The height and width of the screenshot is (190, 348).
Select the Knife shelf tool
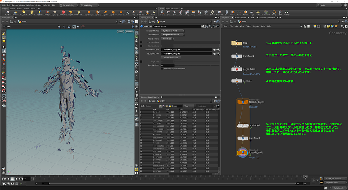[x=127, y=13]
